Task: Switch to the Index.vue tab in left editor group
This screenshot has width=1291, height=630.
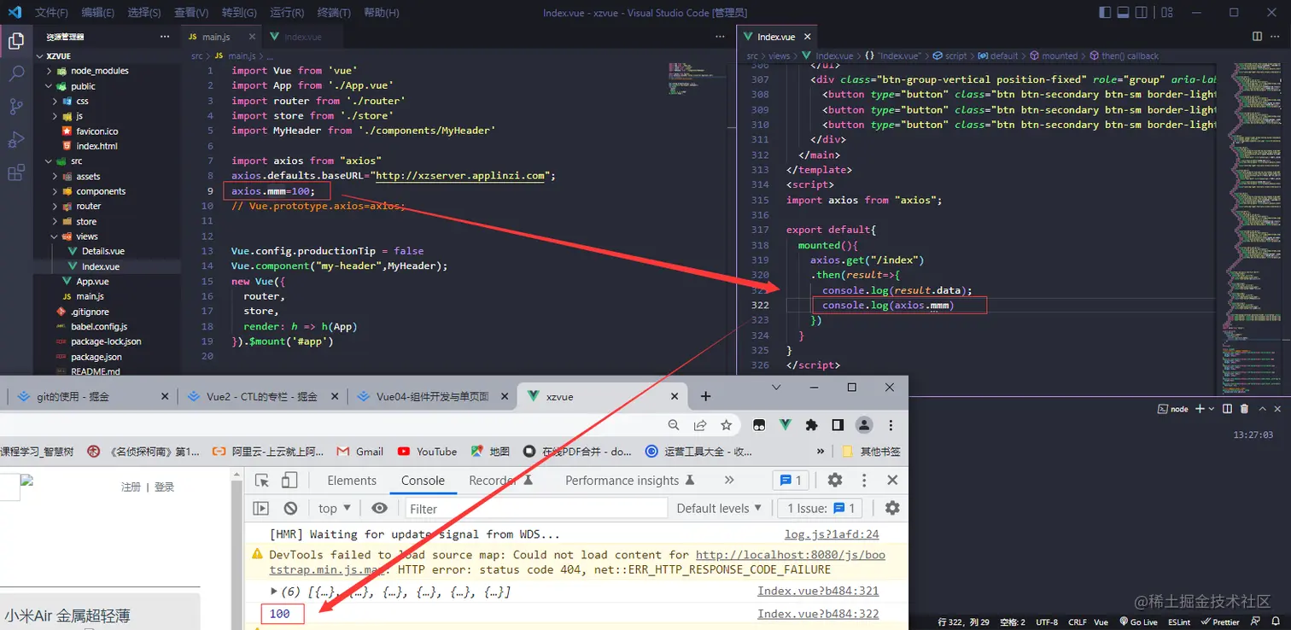Action: pos(302,37)
